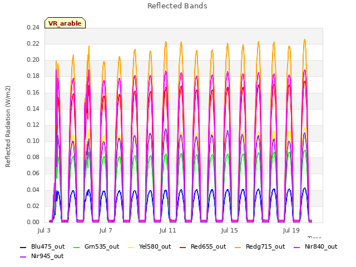
Task: Click the Jul 3 x-axis tick label
Action: pyautogui.click(x=44, y=230)
